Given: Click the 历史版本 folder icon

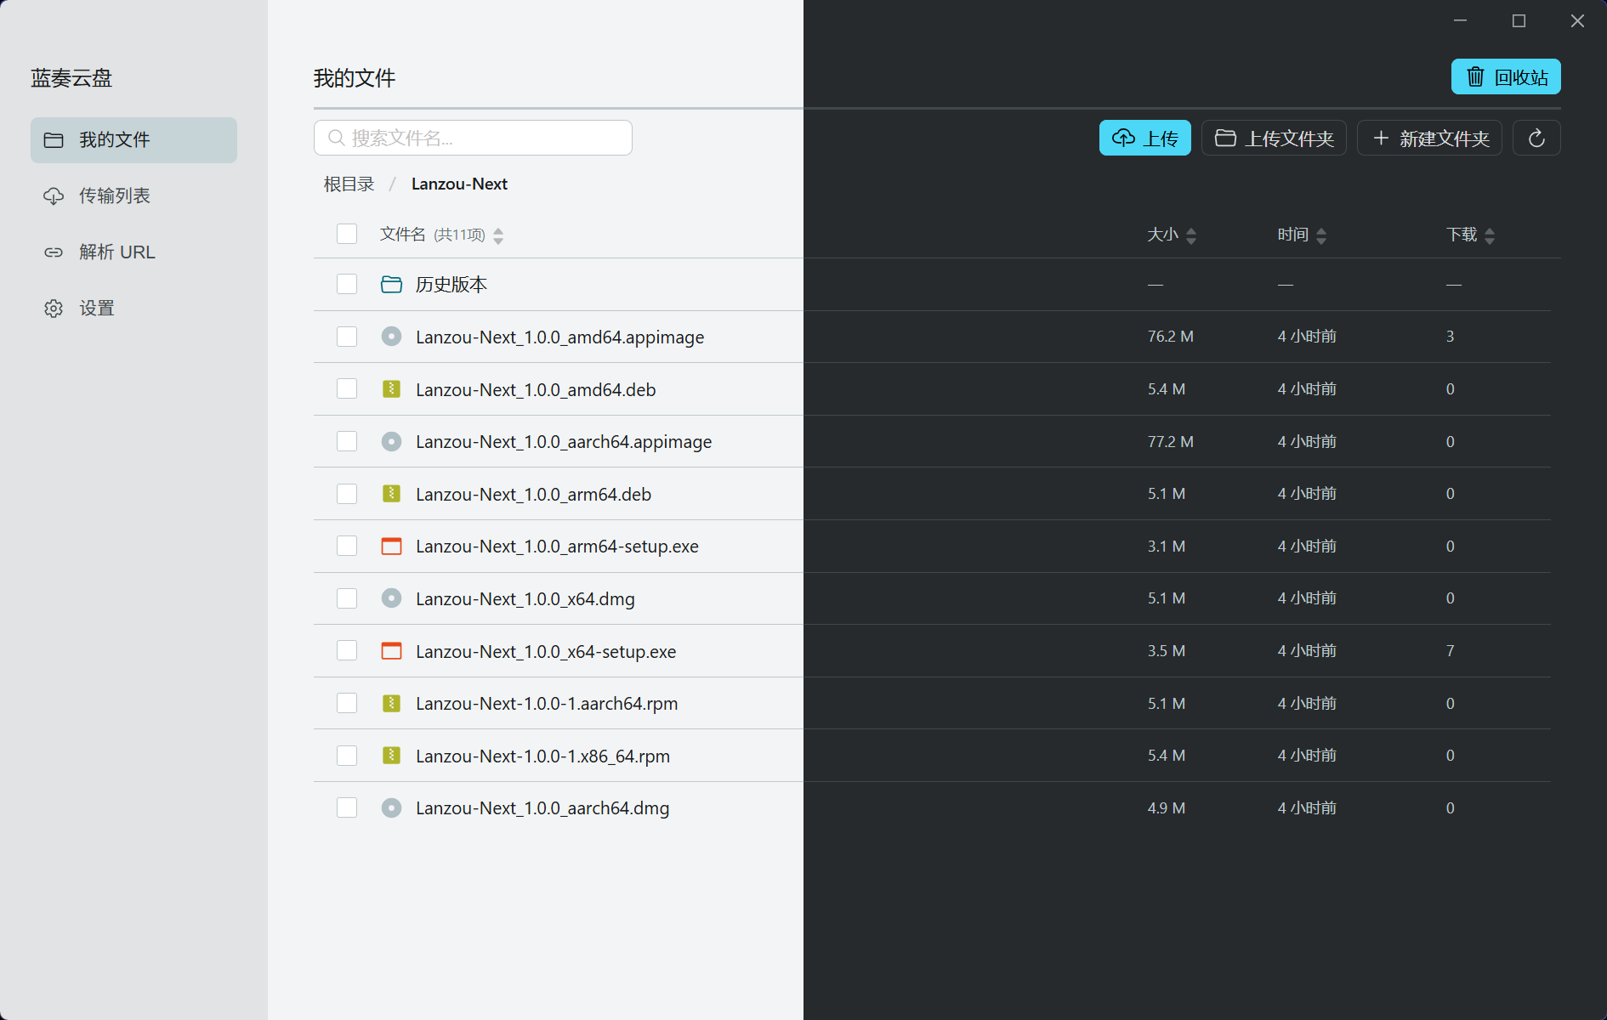Looking at the screenshot, I should (391, 284).
